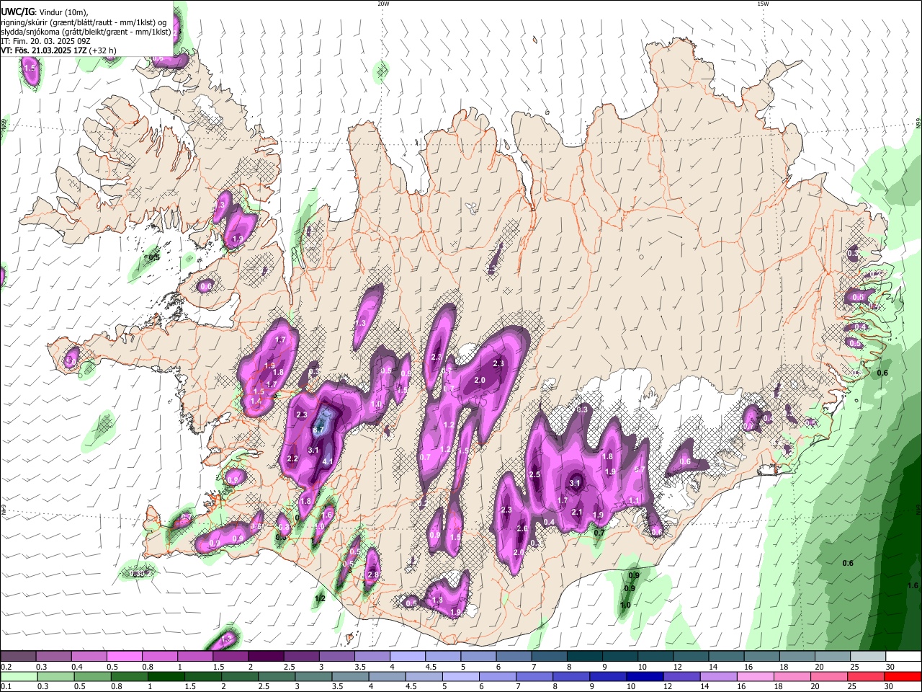Click the 0.5 swatch in the upper legend row

click(x=124, y=657)
